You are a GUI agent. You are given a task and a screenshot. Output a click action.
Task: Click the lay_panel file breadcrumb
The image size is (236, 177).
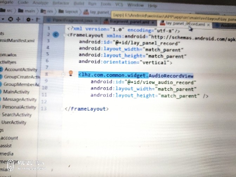[x=96, y=12]
